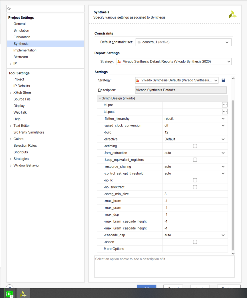Open the -flatten_hierarchy dropdown
This screenshot has width=247, height=298.
click(x=223, y=118)
